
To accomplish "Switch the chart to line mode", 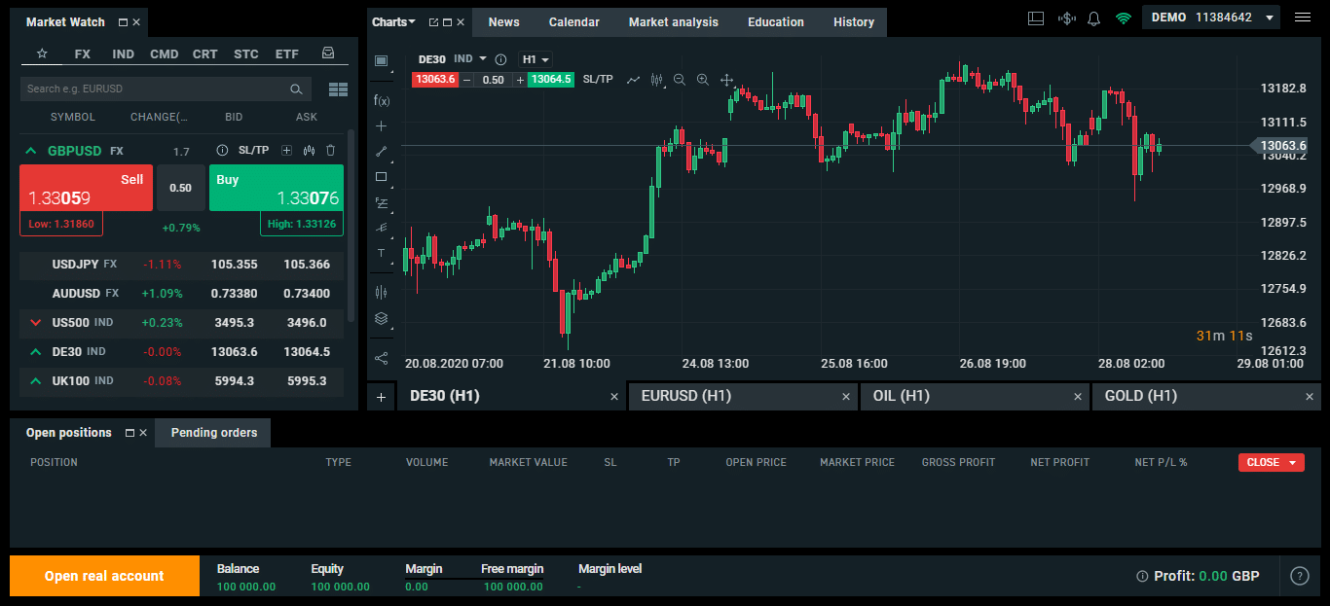I will (633, 80).
